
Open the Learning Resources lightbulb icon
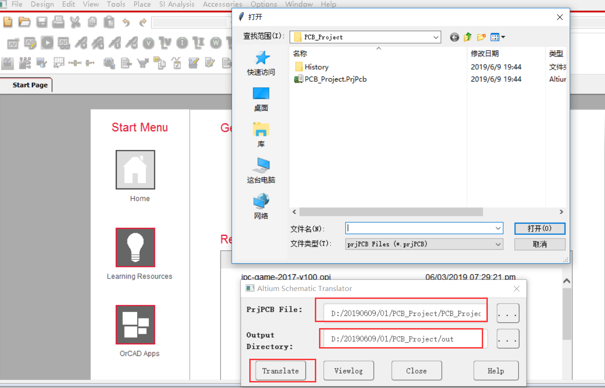click(135, 247)
